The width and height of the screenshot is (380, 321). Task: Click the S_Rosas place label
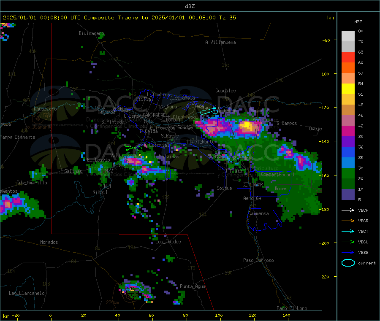170,136
